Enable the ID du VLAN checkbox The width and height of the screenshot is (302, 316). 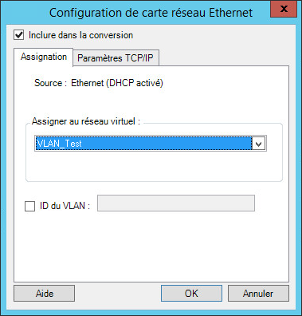(29, 206)
